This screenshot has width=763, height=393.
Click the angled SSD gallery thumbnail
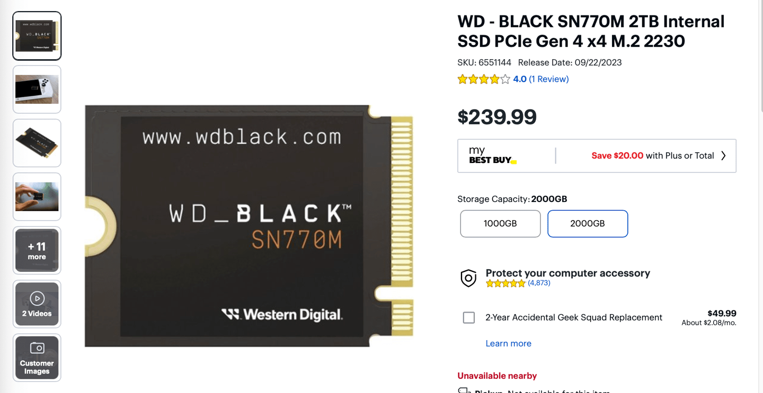coord(37,143)
